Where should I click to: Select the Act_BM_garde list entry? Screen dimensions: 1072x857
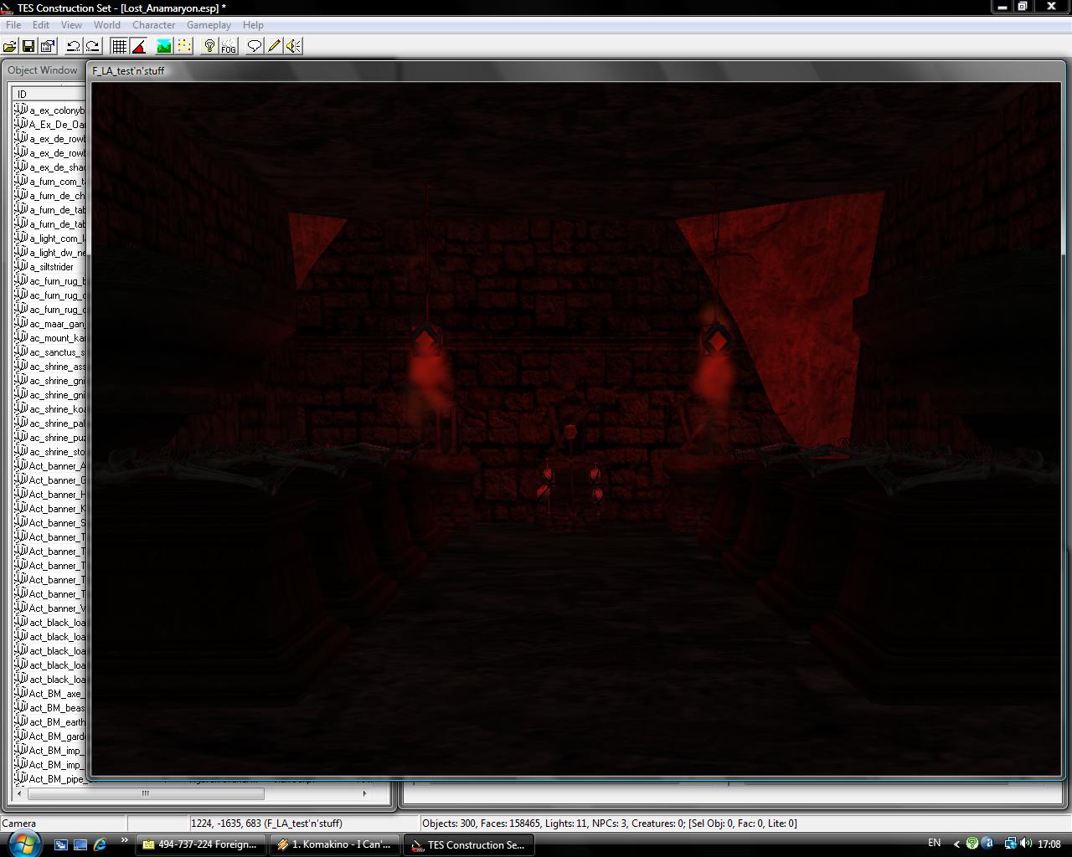click(50, 736)
